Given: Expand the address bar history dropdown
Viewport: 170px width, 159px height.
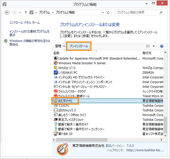Looking at the screenshot, I should [x=103, y=13].
